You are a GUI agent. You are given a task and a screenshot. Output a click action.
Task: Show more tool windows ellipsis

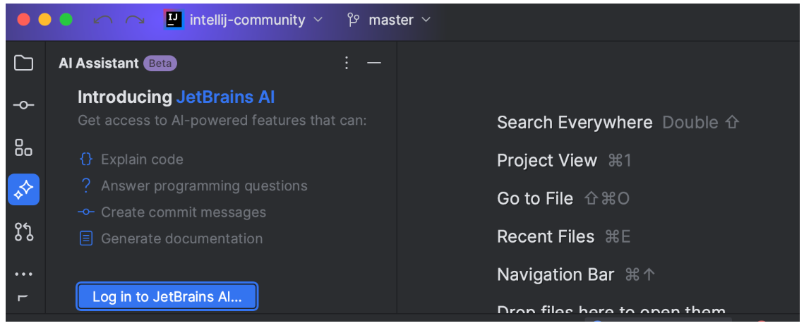point(24,274)
